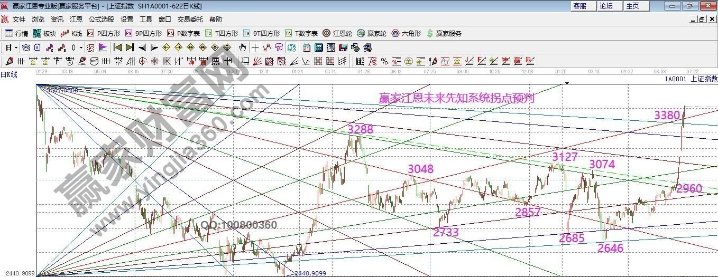Expand the 日 period dropdown arrow
This screenshot has width=718, height=277.
tap(16, 47)
